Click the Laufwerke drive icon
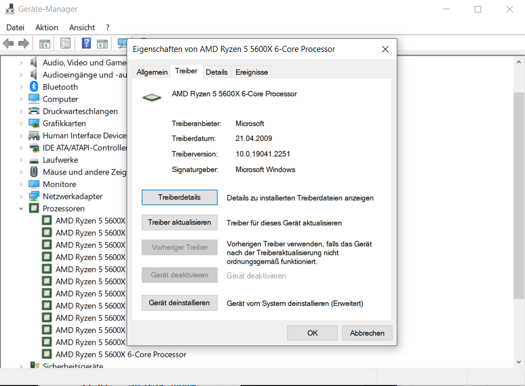Screen dimensions: 525x386 34,161
